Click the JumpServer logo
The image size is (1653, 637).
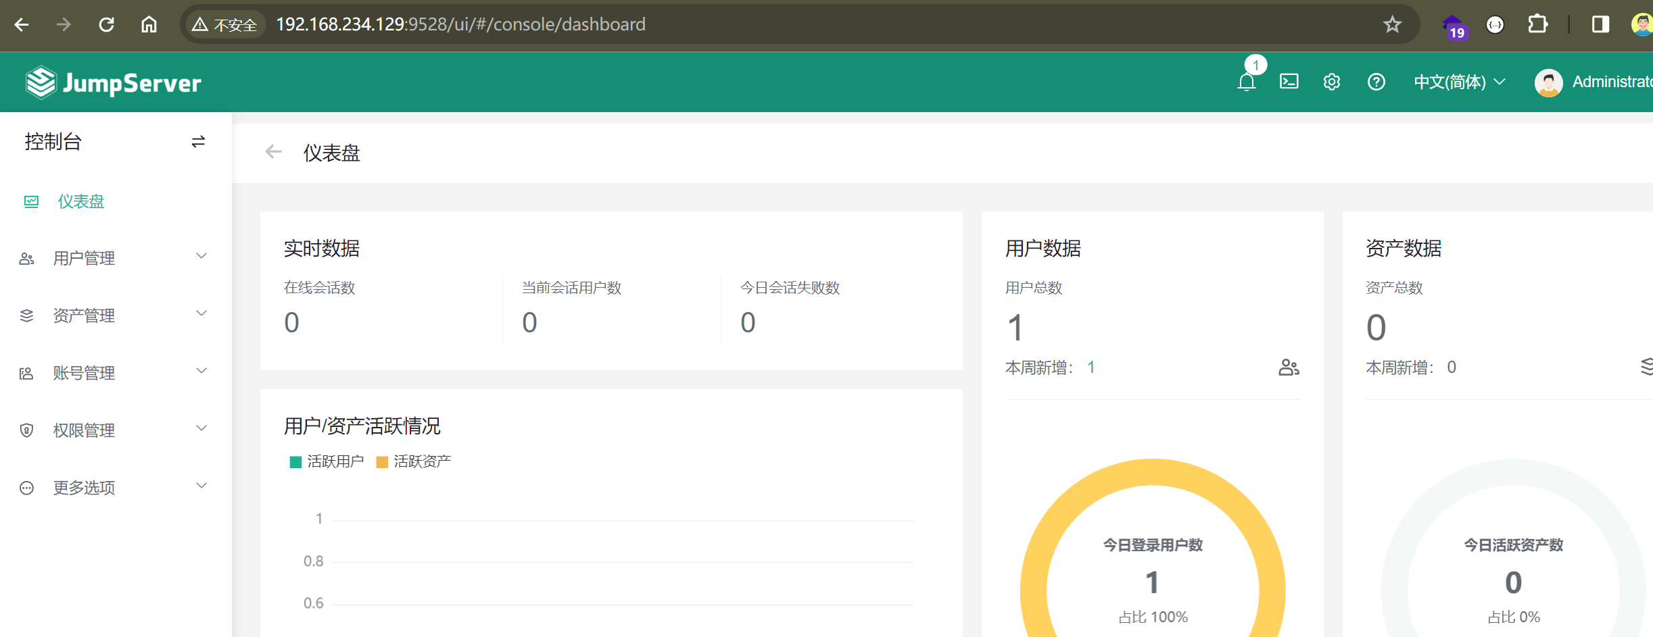pyautogui.click(x=114, y=82)
